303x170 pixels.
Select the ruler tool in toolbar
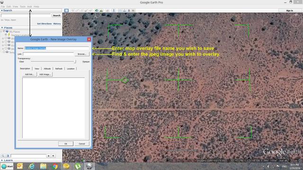114,10
